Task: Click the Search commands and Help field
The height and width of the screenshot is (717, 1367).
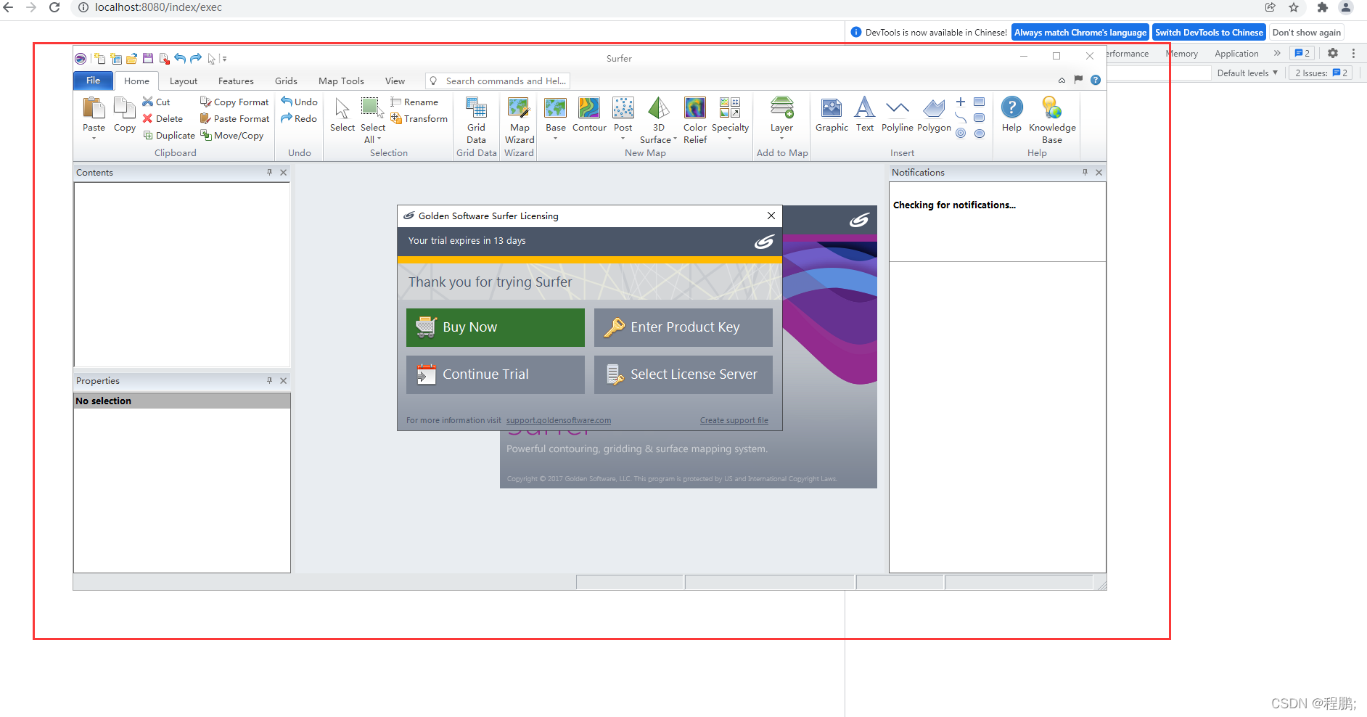Action: [498, 81]
